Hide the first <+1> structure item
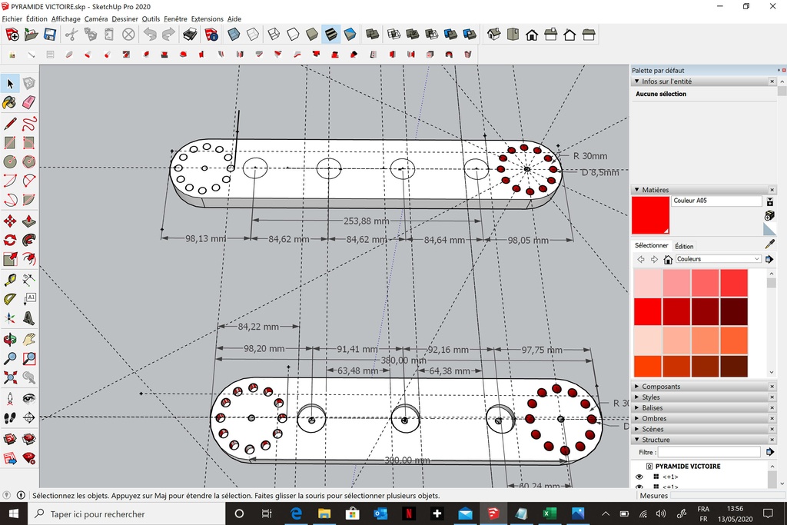The image size is (787, 525). tap(639, 477)
